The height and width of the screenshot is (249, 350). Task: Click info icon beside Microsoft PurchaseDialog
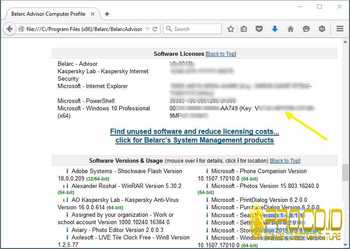click(207, 207)
